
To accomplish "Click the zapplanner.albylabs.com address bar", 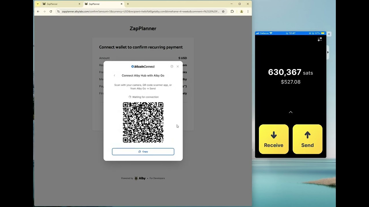I will click(140, 11).
